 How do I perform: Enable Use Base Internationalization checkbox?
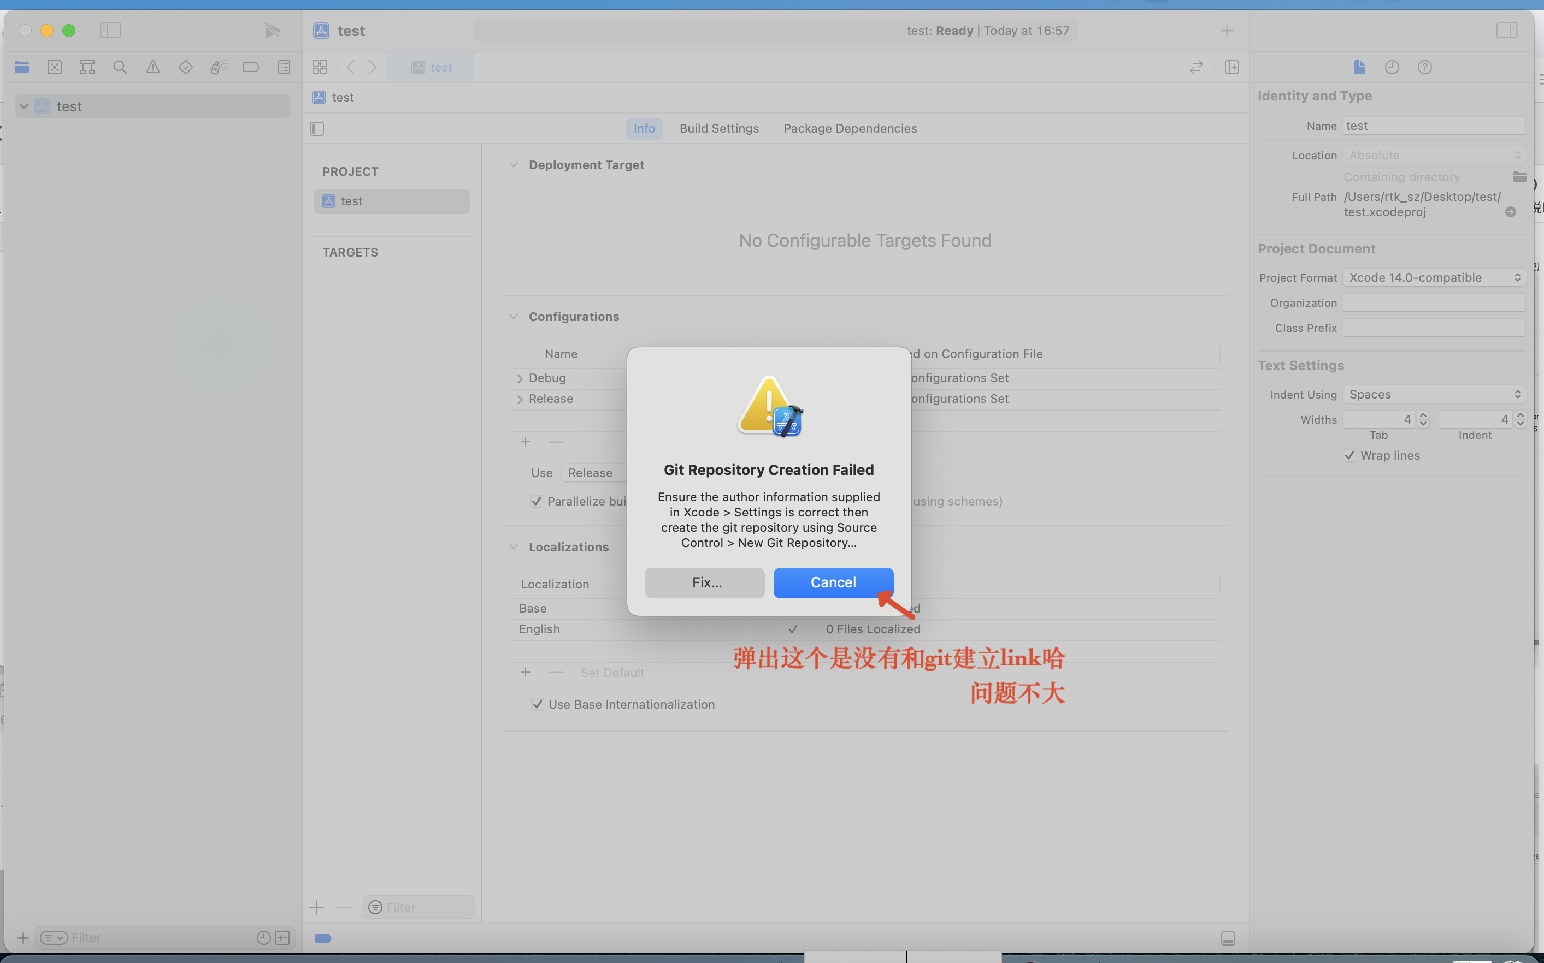point(538,703)
